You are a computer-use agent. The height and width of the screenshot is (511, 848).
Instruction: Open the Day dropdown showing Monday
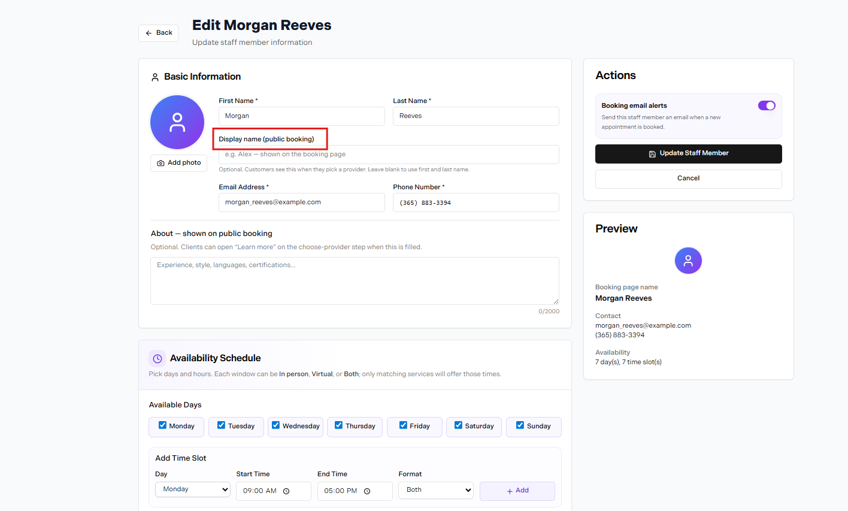(193, 489)
